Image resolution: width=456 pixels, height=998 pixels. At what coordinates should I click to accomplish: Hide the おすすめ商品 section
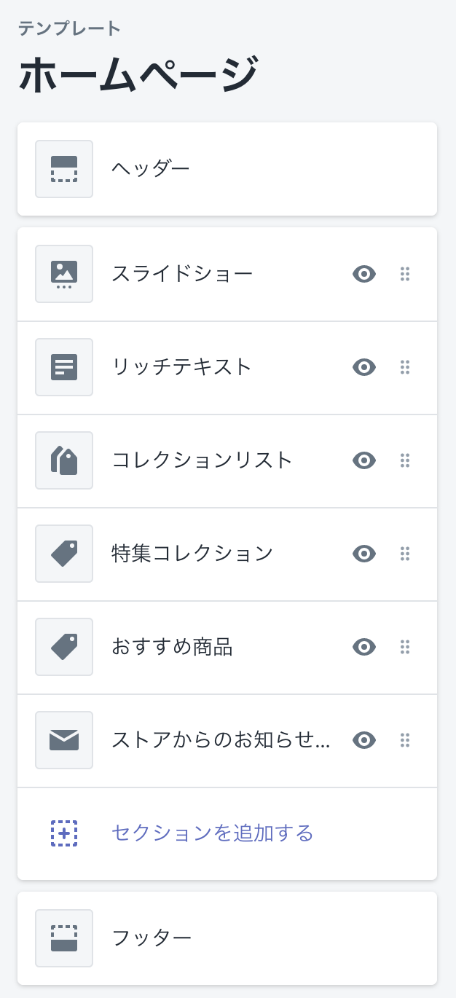point(364,647)
